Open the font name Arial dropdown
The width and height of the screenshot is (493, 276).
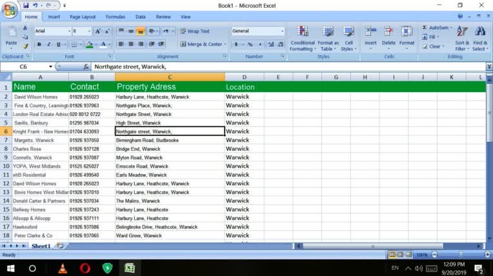[69, 31]
